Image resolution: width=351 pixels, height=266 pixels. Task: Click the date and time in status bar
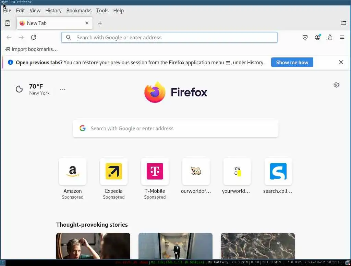click(324, 262)
